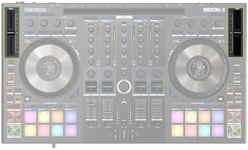Select SAVED LOOP mode on the left deck
248x150 pixels.
(x=57, y=106)
